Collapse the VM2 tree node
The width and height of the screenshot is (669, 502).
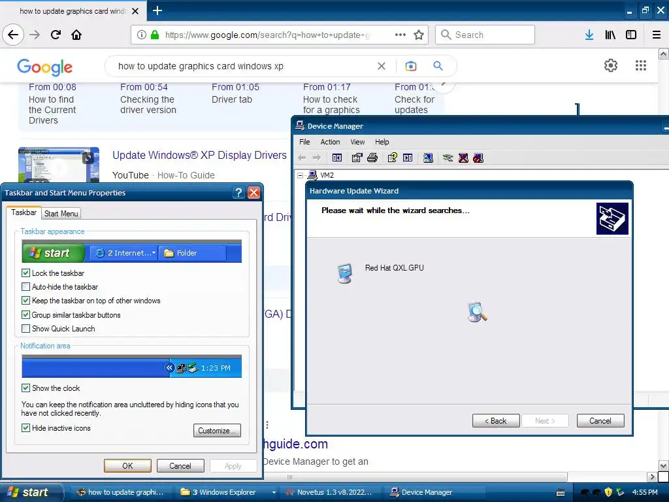(301, 175)
